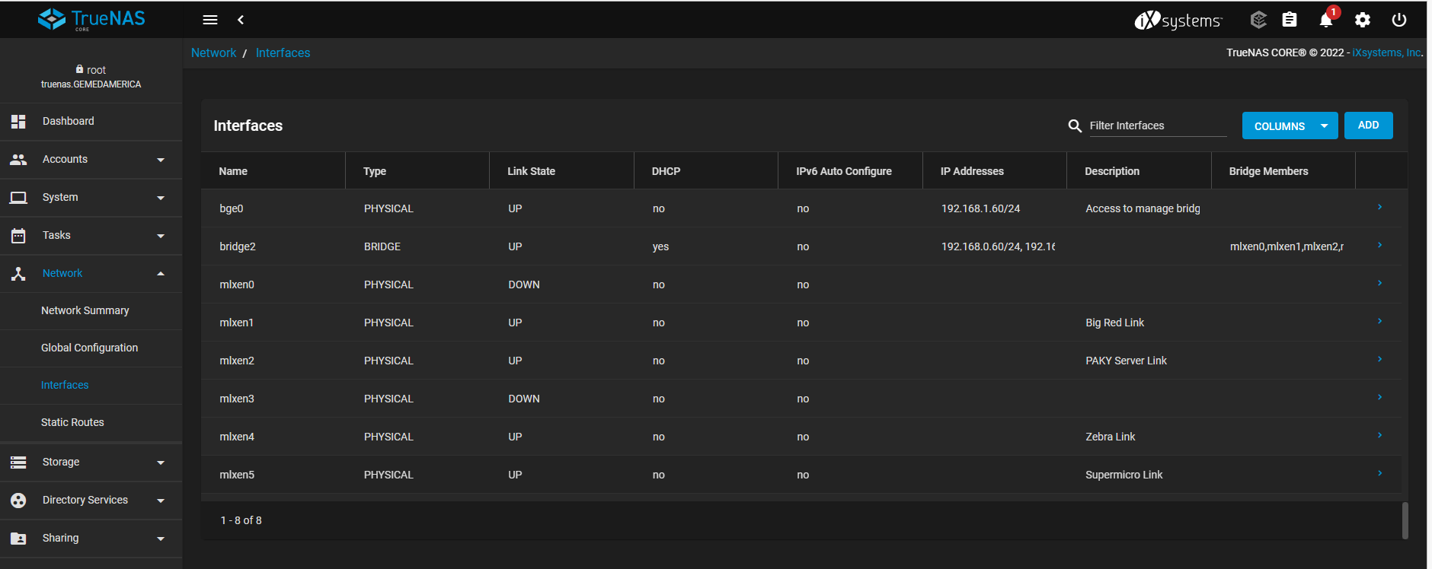Viewport: 1432px width, 569px height.
Task: Click the Tasks calendar icon
Action: tap(18, 235)
